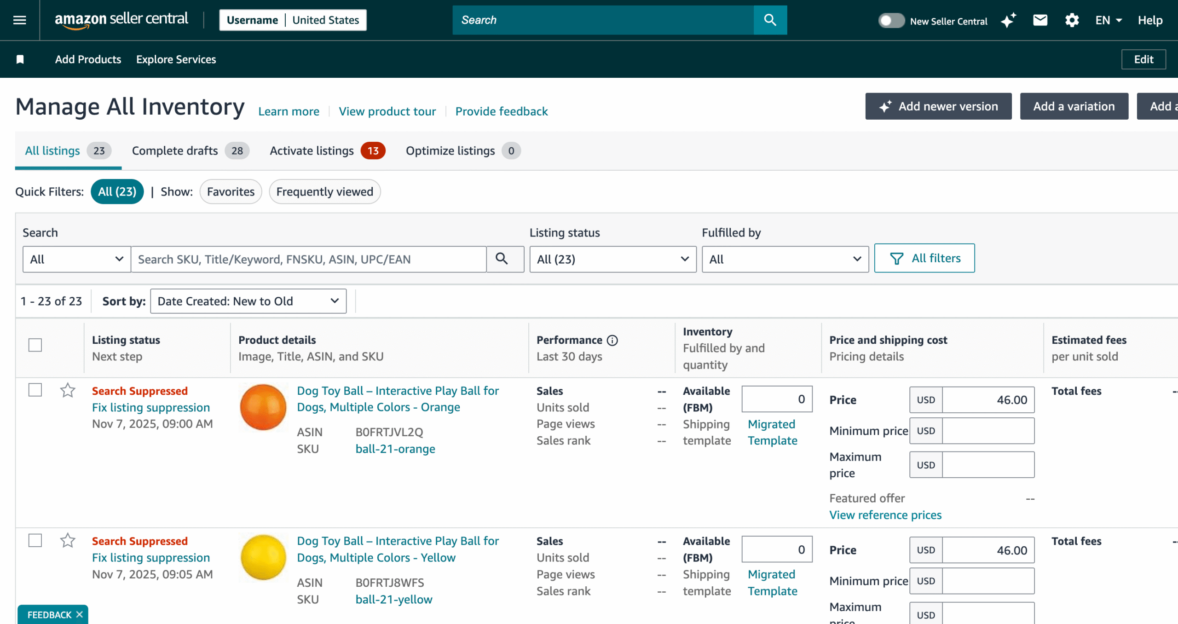Click the bookmark icon in navigation bar
Screen dimensions: 1178x624
(x=20, y=59)
